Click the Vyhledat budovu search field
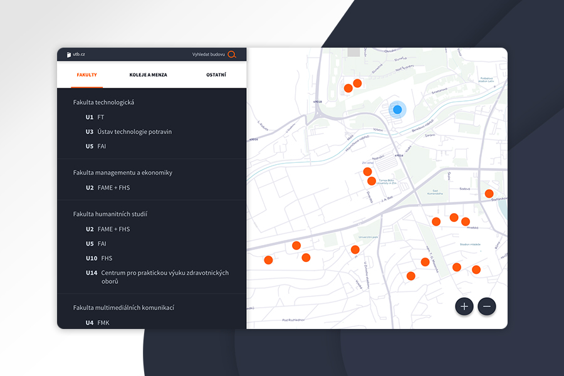 [x=208, y=55]
